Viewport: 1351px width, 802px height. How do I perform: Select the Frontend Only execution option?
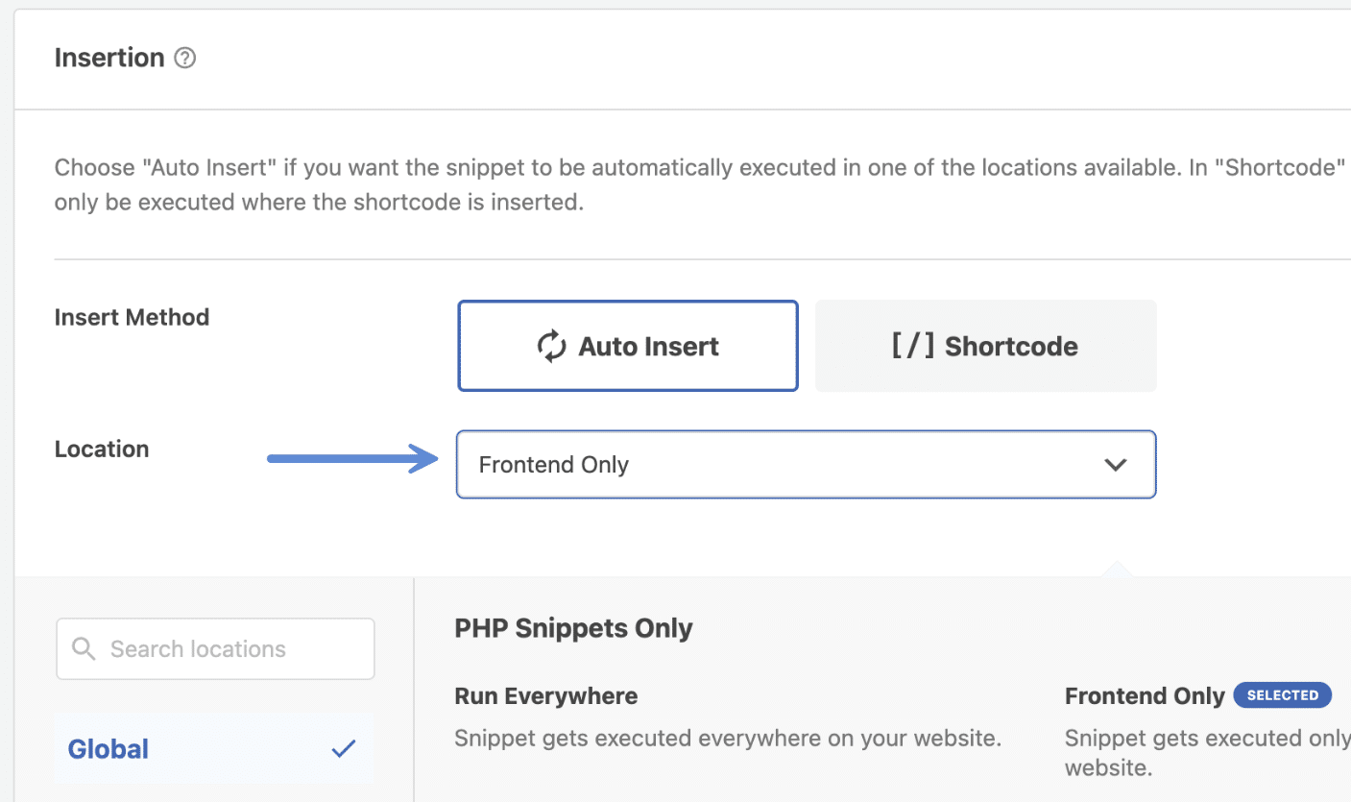click(x=1145, y=695)
